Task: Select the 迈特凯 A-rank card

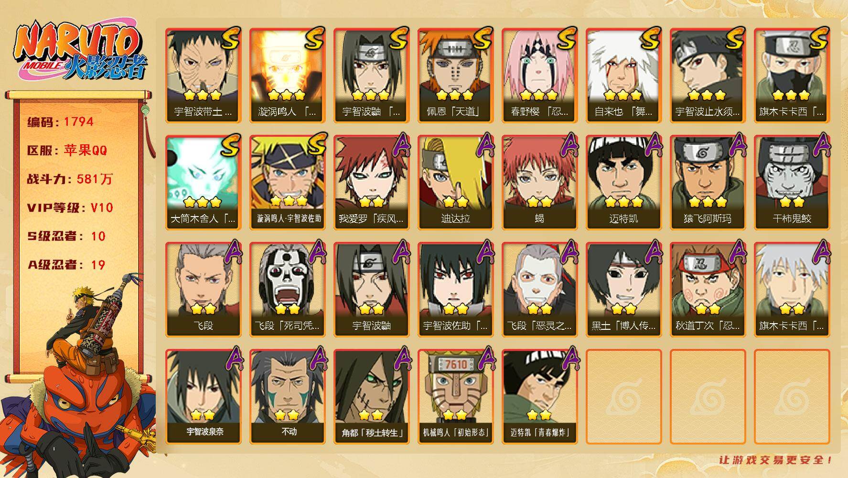Action: (x=623, y=182)
